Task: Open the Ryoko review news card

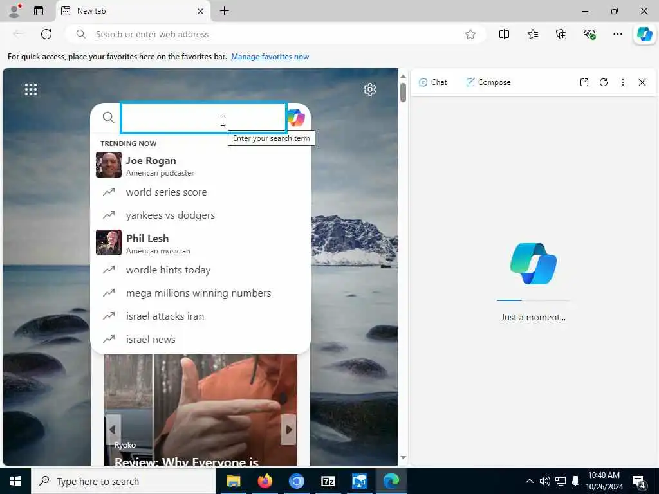Action: pyautogui.click(x=201, y=410)
